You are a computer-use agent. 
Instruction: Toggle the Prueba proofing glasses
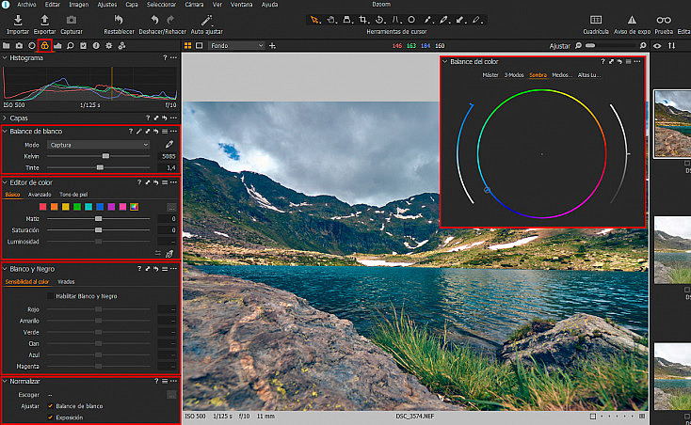tap(664, 20)
